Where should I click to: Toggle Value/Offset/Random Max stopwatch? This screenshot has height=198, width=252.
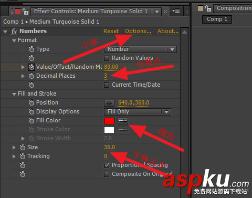tap(31, 67)
